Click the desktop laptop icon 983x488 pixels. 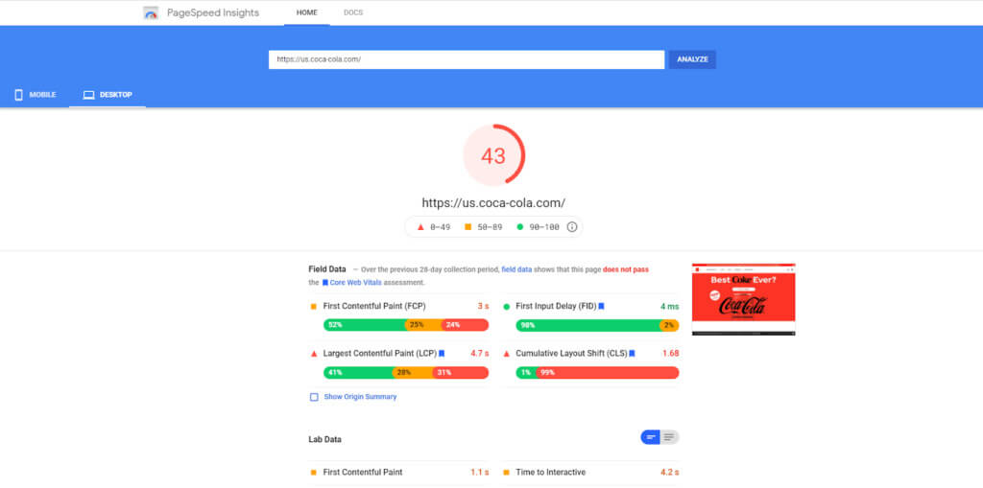tap(89, 95)
